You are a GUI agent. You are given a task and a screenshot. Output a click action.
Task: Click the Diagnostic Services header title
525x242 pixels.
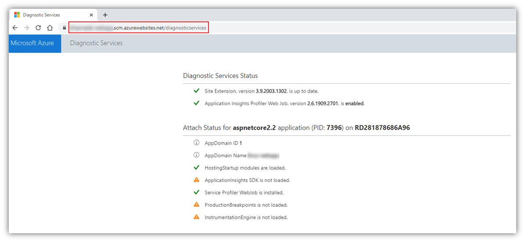(96, 43)
